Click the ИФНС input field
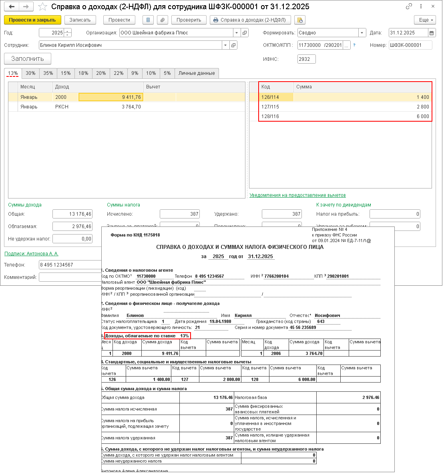 (306, 59)
